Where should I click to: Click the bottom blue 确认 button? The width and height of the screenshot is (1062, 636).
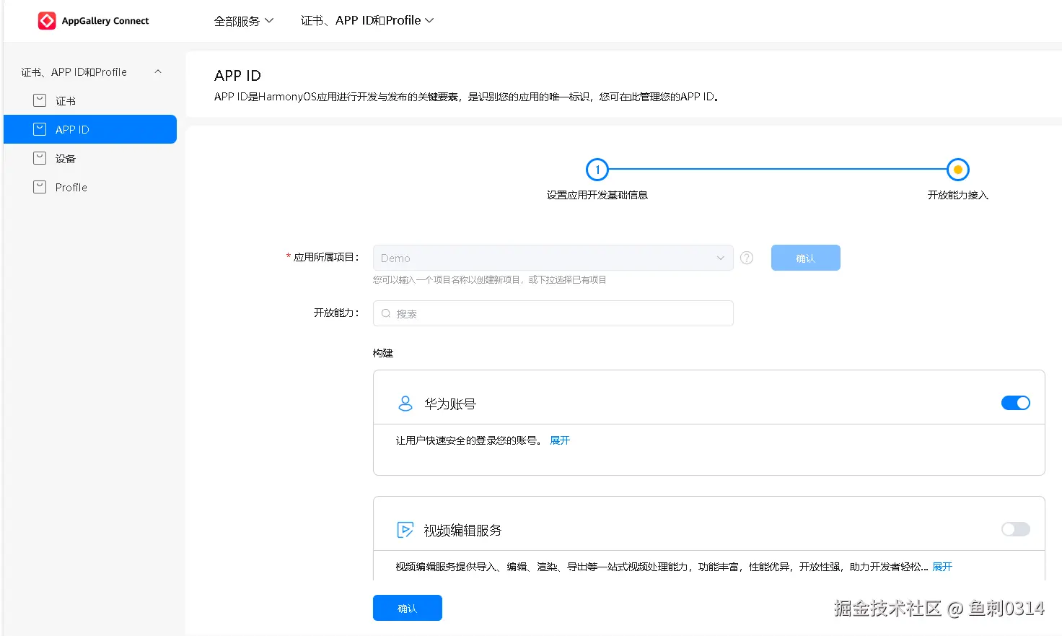coord(408,608)
